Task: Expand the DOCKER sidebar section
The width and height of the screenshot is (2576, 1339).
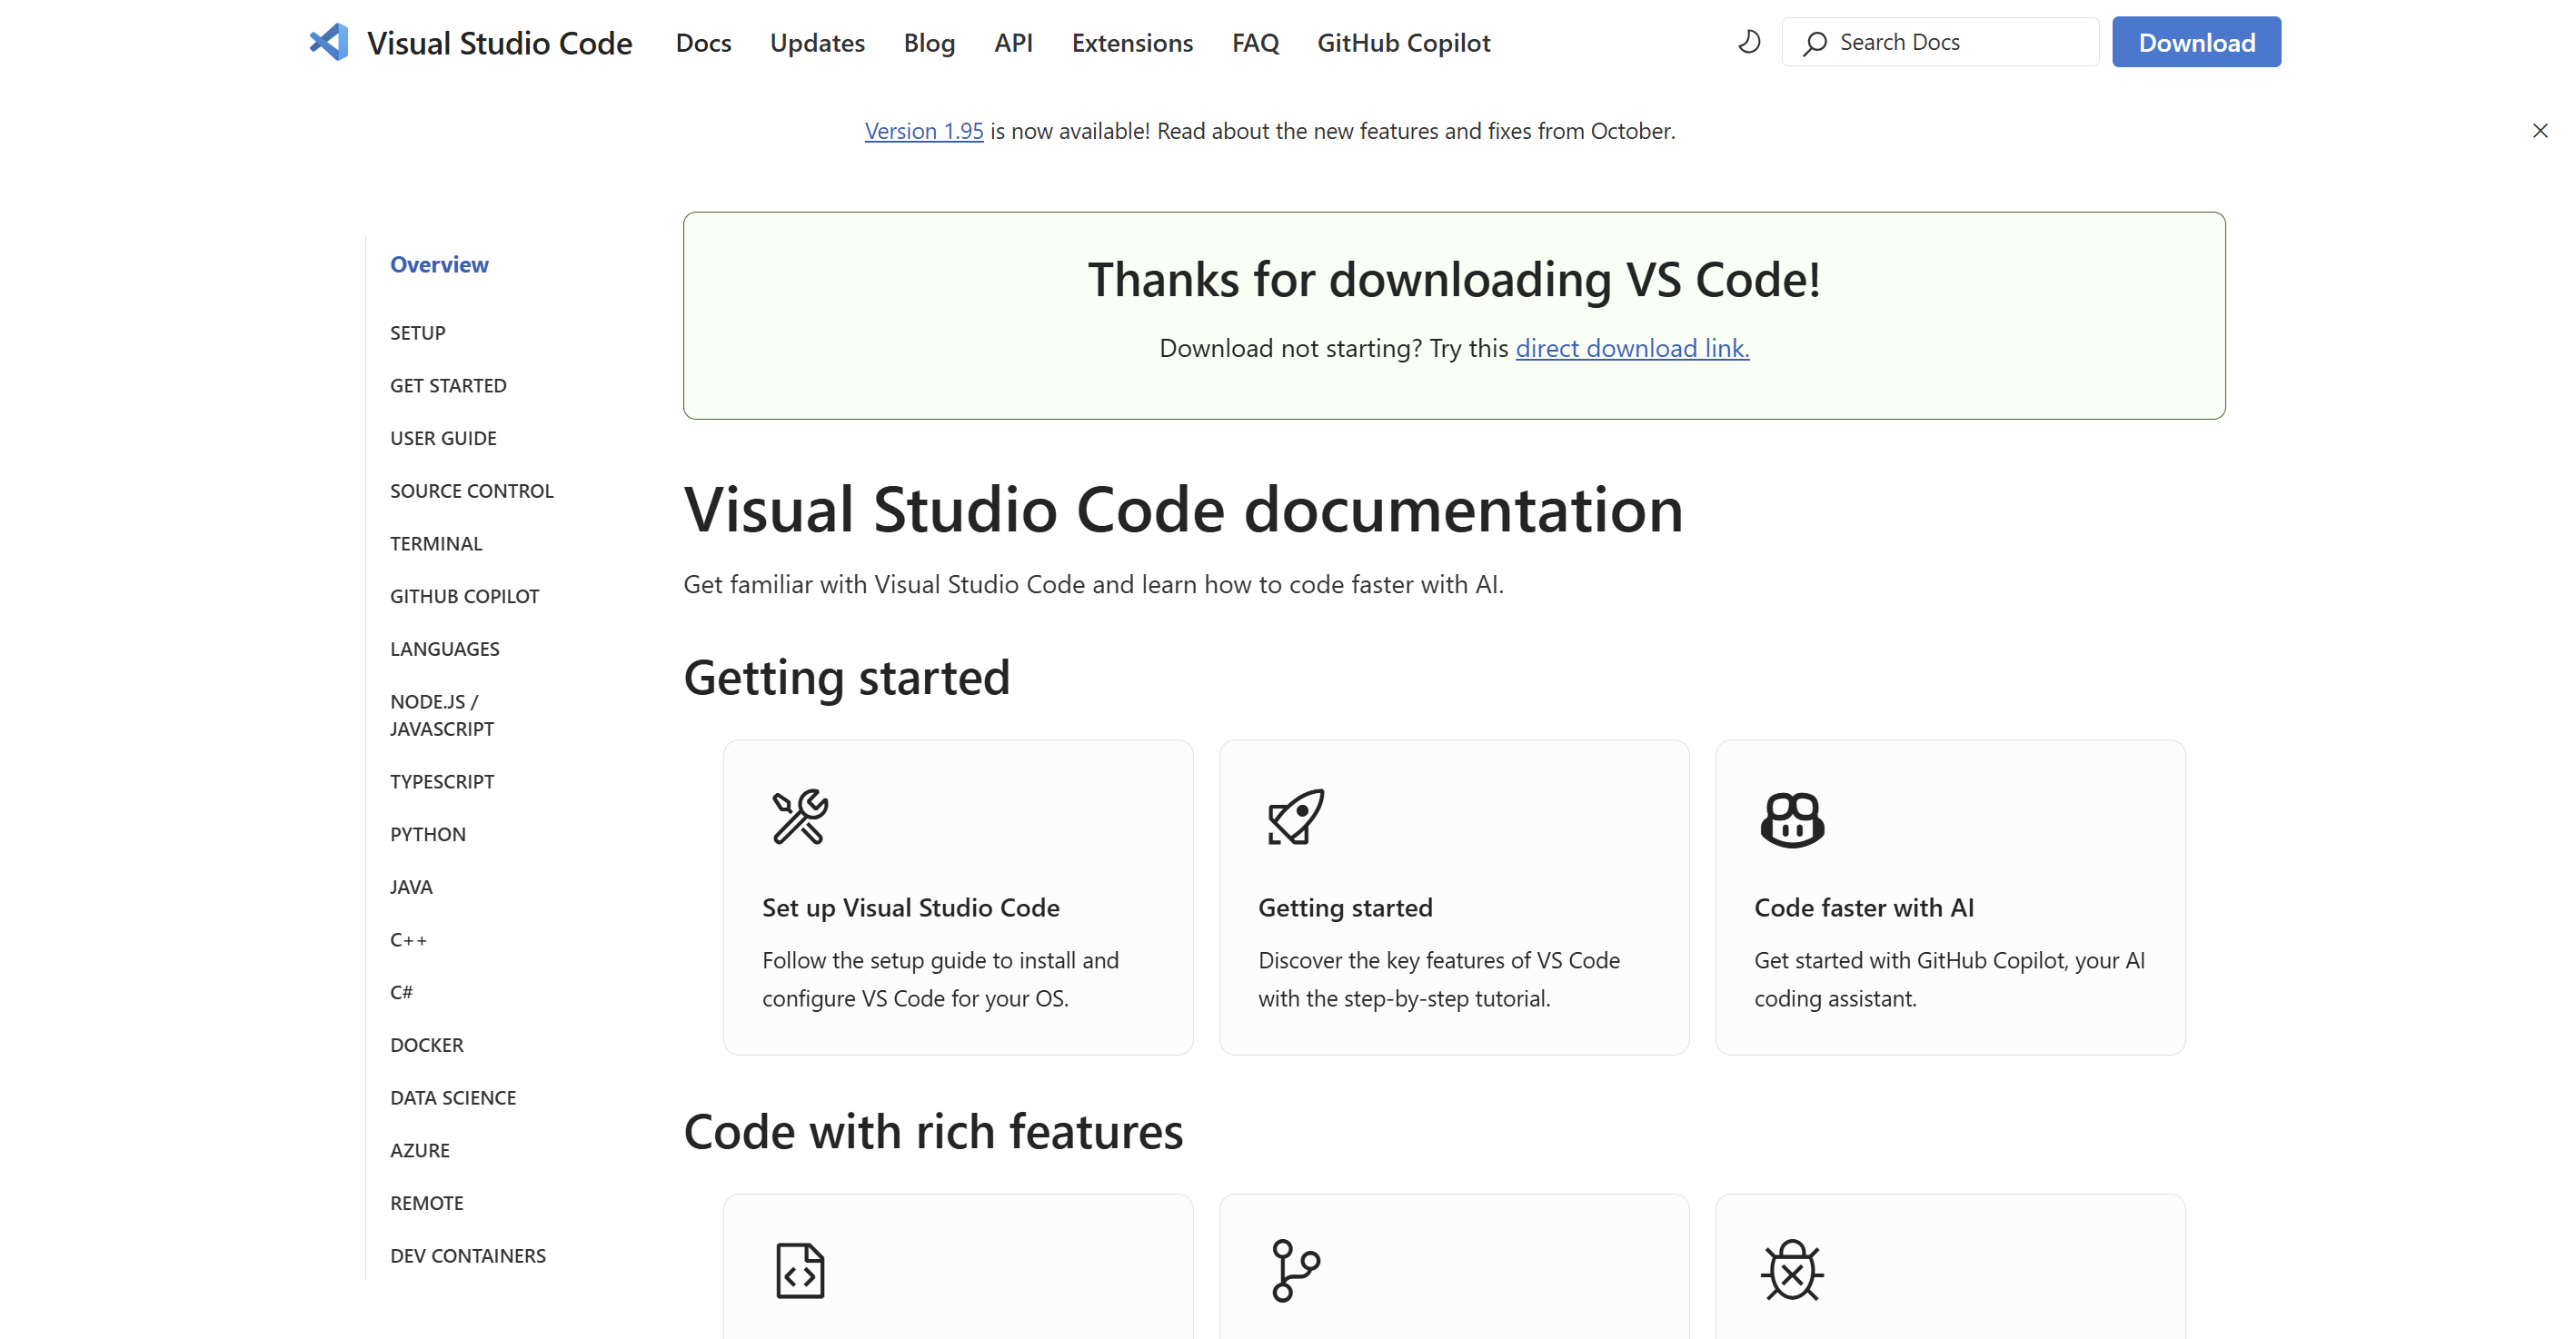Action: [427, 1045]
